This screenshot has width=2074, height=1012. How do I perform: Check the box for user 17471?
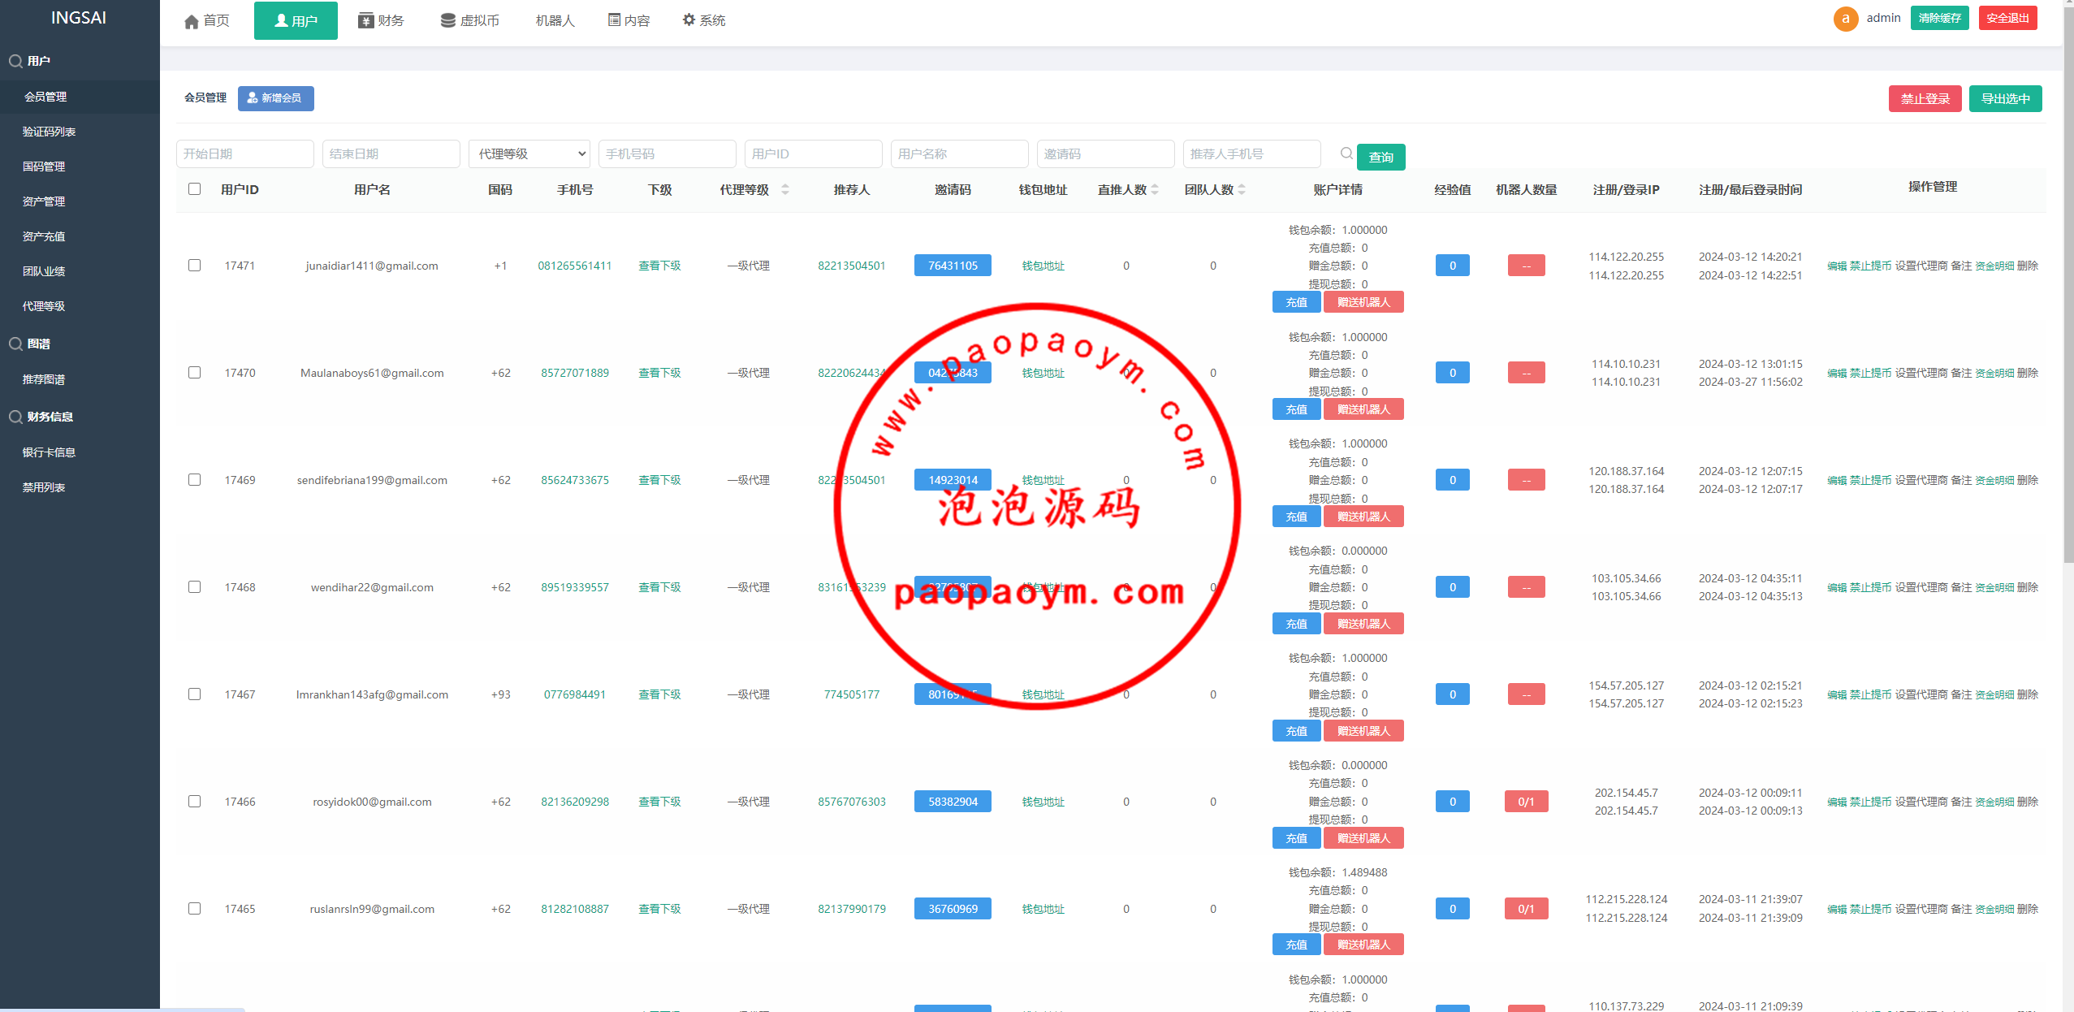coord(194,265)
